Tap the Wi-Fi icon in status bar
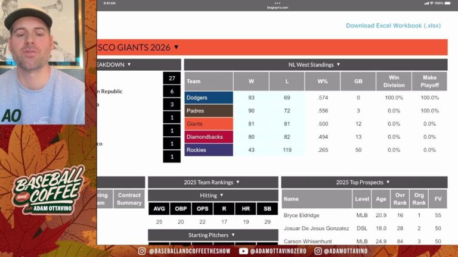 click(x=426, y=3)
